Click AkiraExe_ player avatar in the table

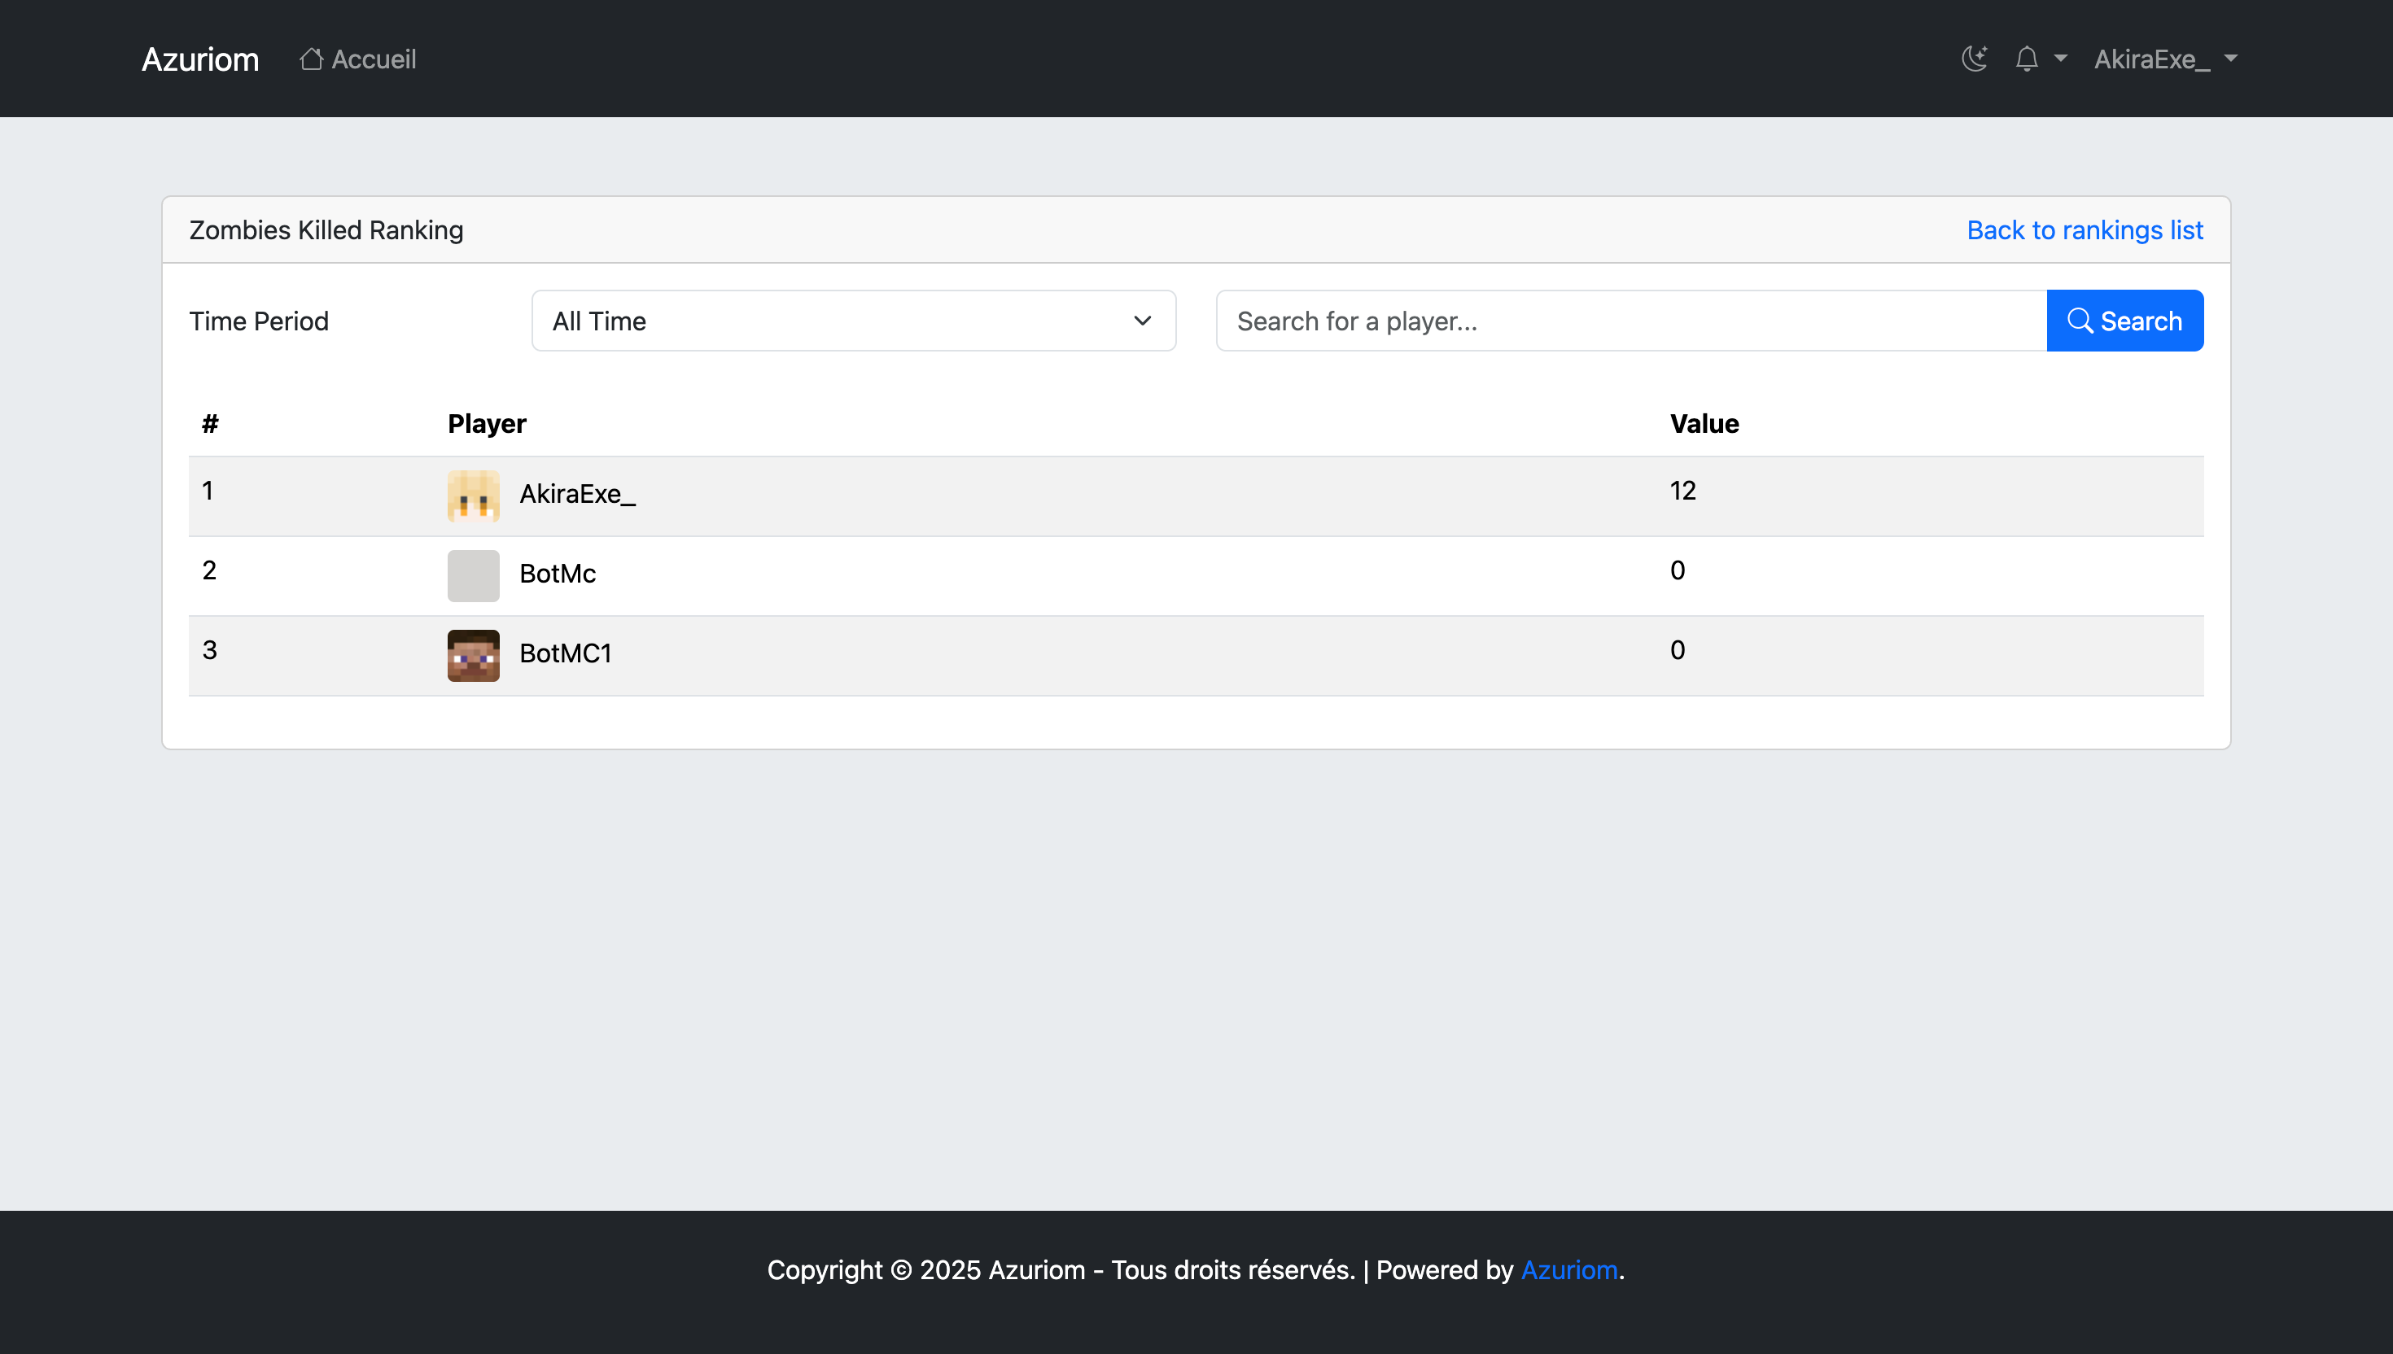(474, 496)
